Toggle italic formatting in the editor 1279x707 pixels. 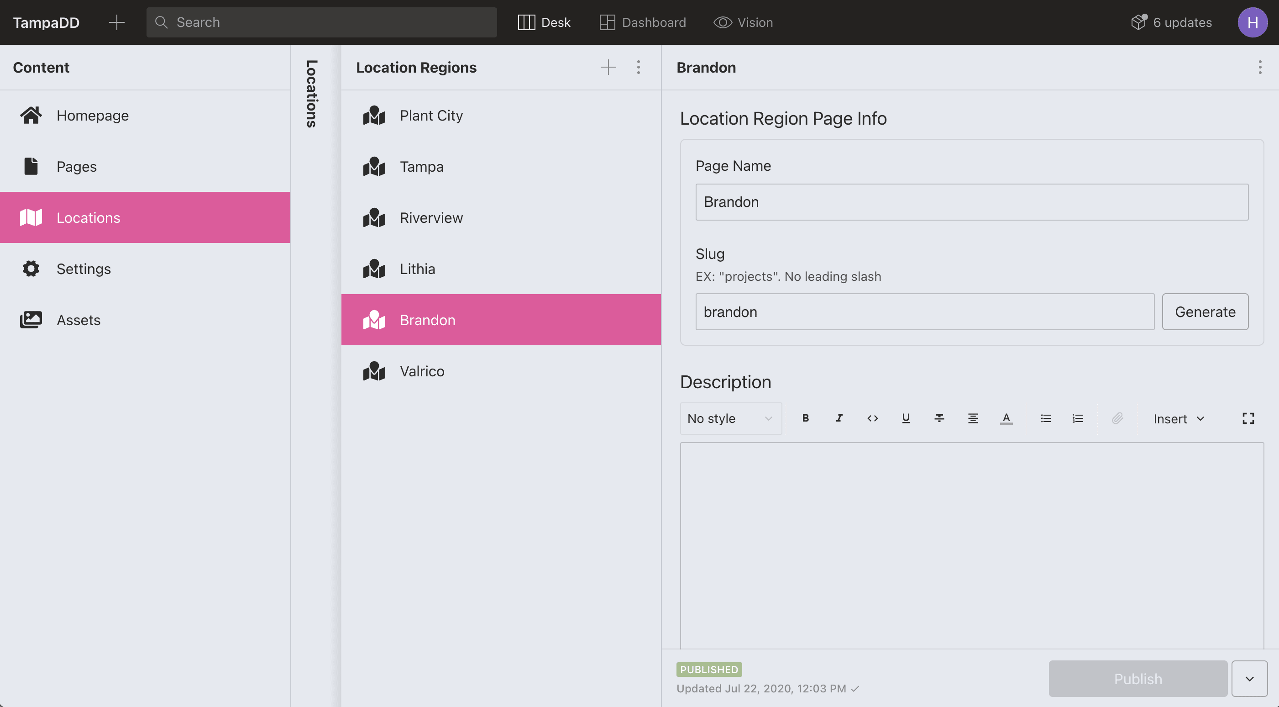(839, 418)
